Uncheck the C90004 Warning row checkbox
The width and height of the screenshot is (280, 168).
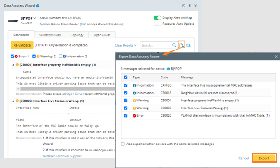pyautogui.click(x=126, y=101)
